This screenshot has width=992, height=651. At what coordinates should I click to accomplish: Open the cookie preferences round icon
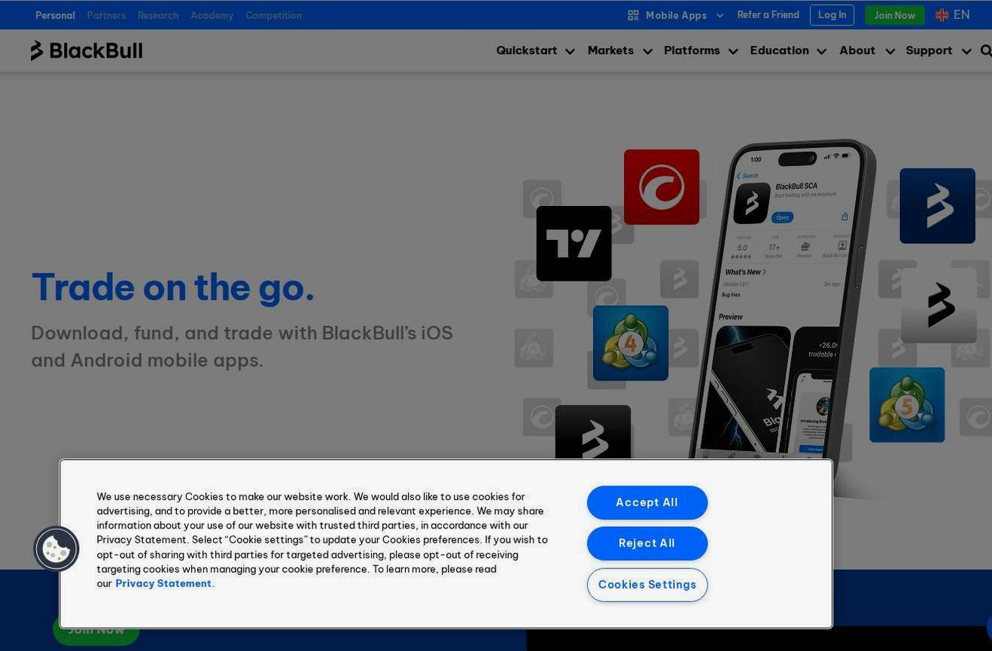[x=56, y=549]
